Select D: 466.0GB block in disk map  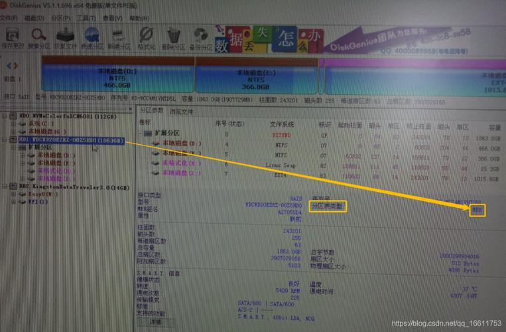point(117,75)
